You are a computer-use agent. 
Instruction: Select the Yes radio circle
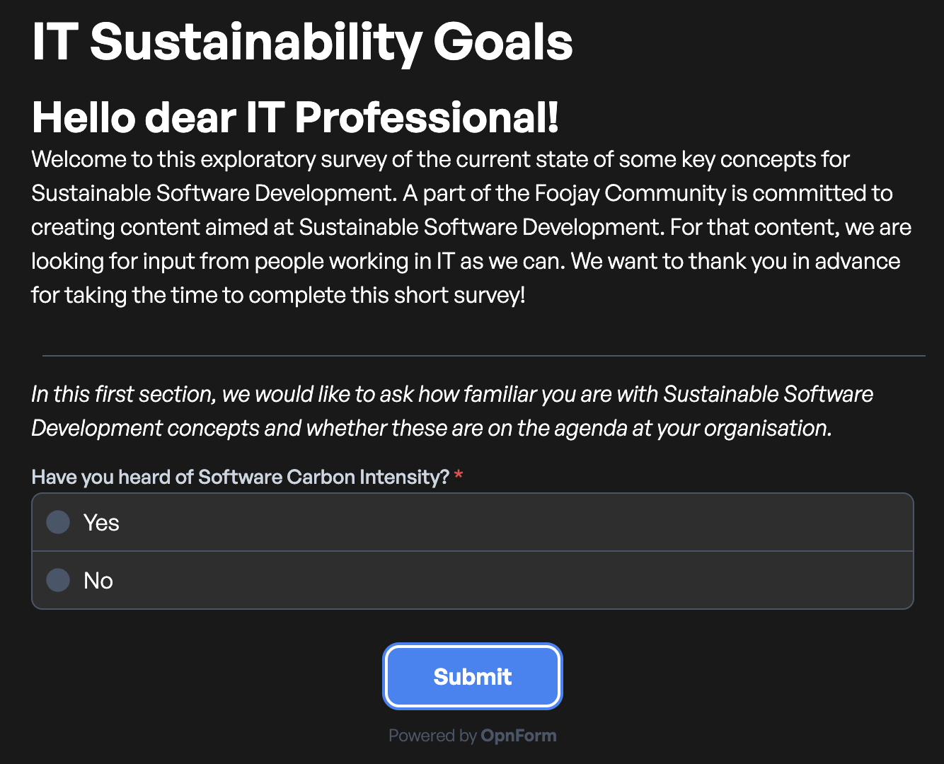pyautogui.click(x=58, y=522)
